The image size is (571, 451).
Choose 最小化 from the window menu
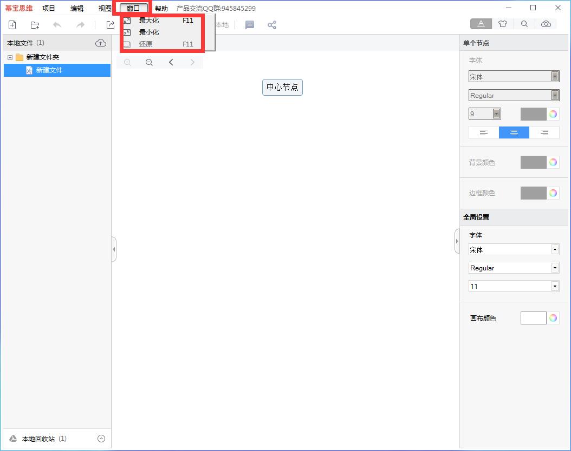(x=149, y=32)
